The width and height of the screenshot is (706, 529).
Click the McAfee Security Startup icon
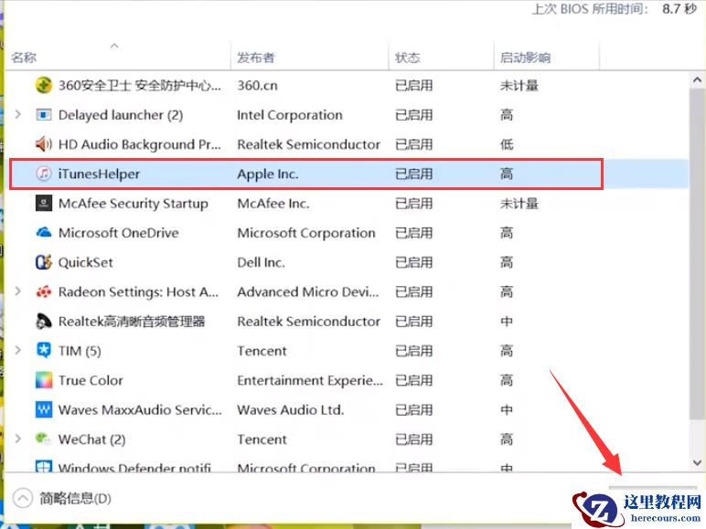(44, 204)
